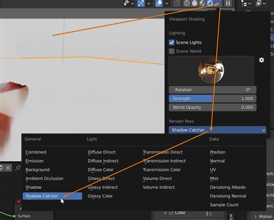Image resolution: width=274 pixels, height=220 pixels.
Task: Switch to Material Preview shading mode
Action: [202, 3]
